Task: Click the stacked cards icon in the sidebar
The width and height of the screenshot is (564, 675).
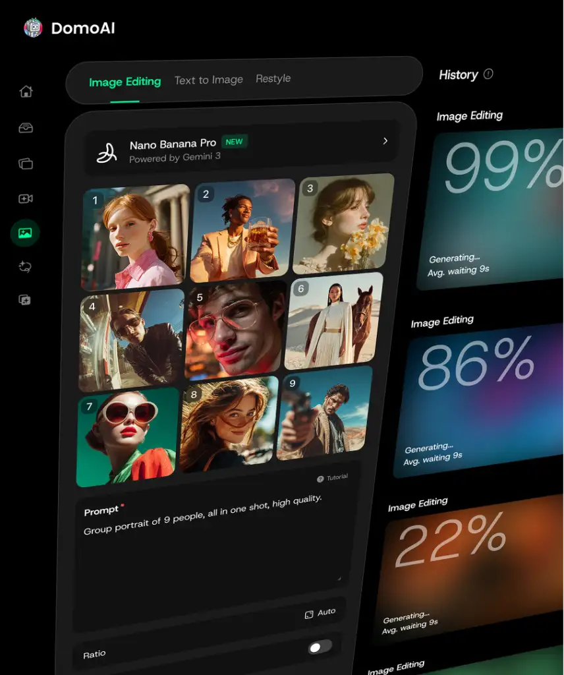Action: pyautogui.click(x=26, y=163)
